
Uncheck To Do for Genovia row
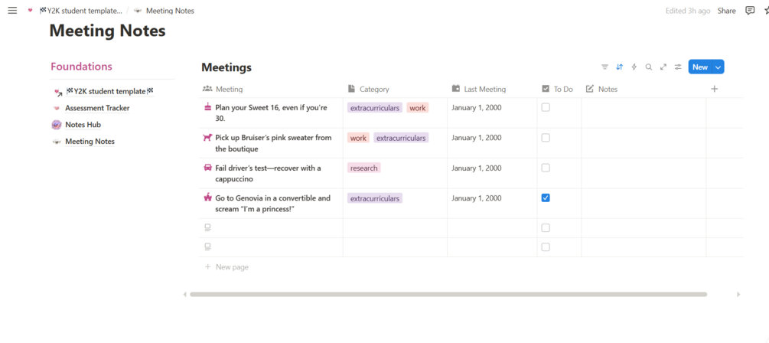546,198
